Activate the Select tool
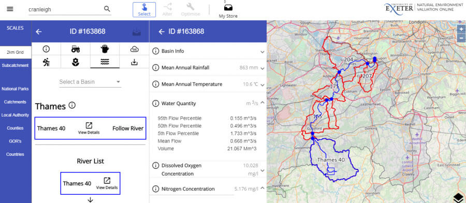Screen dimensions: 466x203 click(144, 10)
